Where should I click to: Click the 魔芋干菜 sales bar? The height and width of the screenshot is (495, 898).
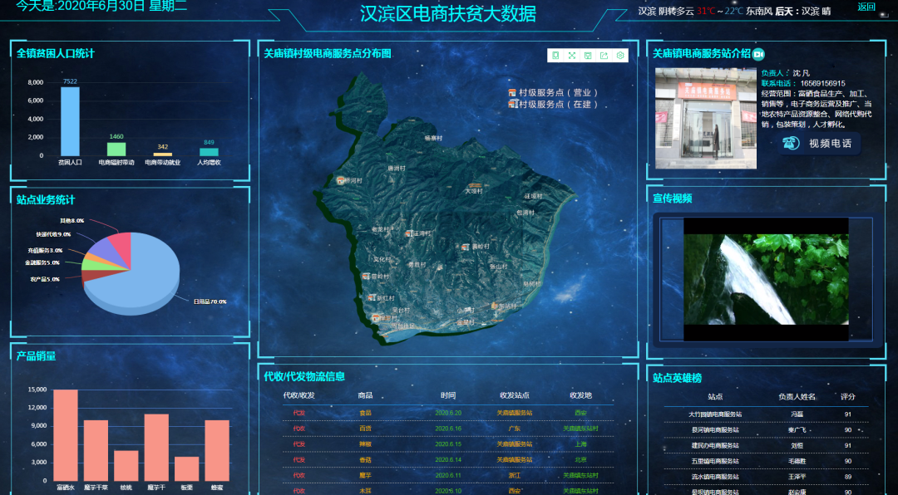(x=96, y=450)
